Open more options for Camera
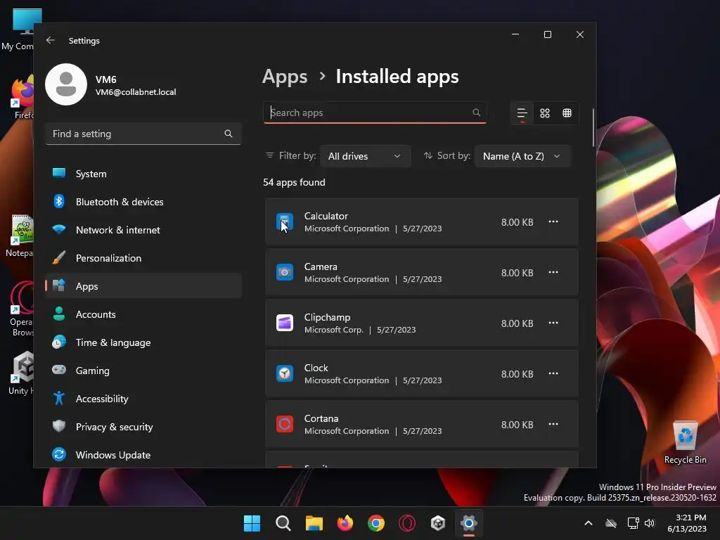The width and height of the screenshot is (720, 540). (x=553, y=272)
